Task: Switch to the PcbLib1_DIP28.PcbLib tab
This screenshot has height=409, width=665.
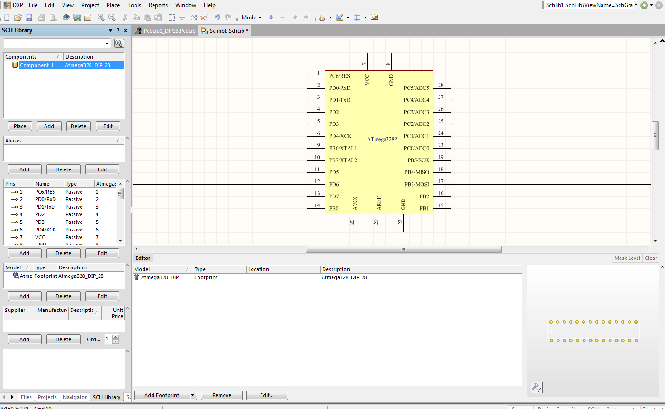Action: pyautogui.click(x=165, y=31)
